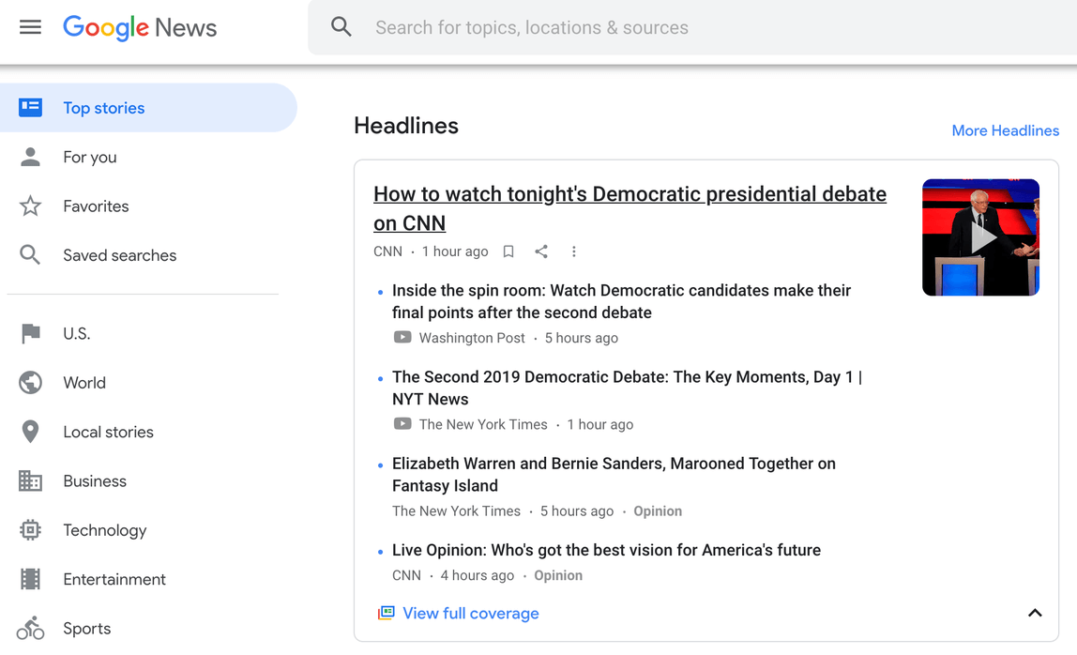
Task: Open the Warren and Sanders Fantasy Island article
Action: (x=614, y=474)
